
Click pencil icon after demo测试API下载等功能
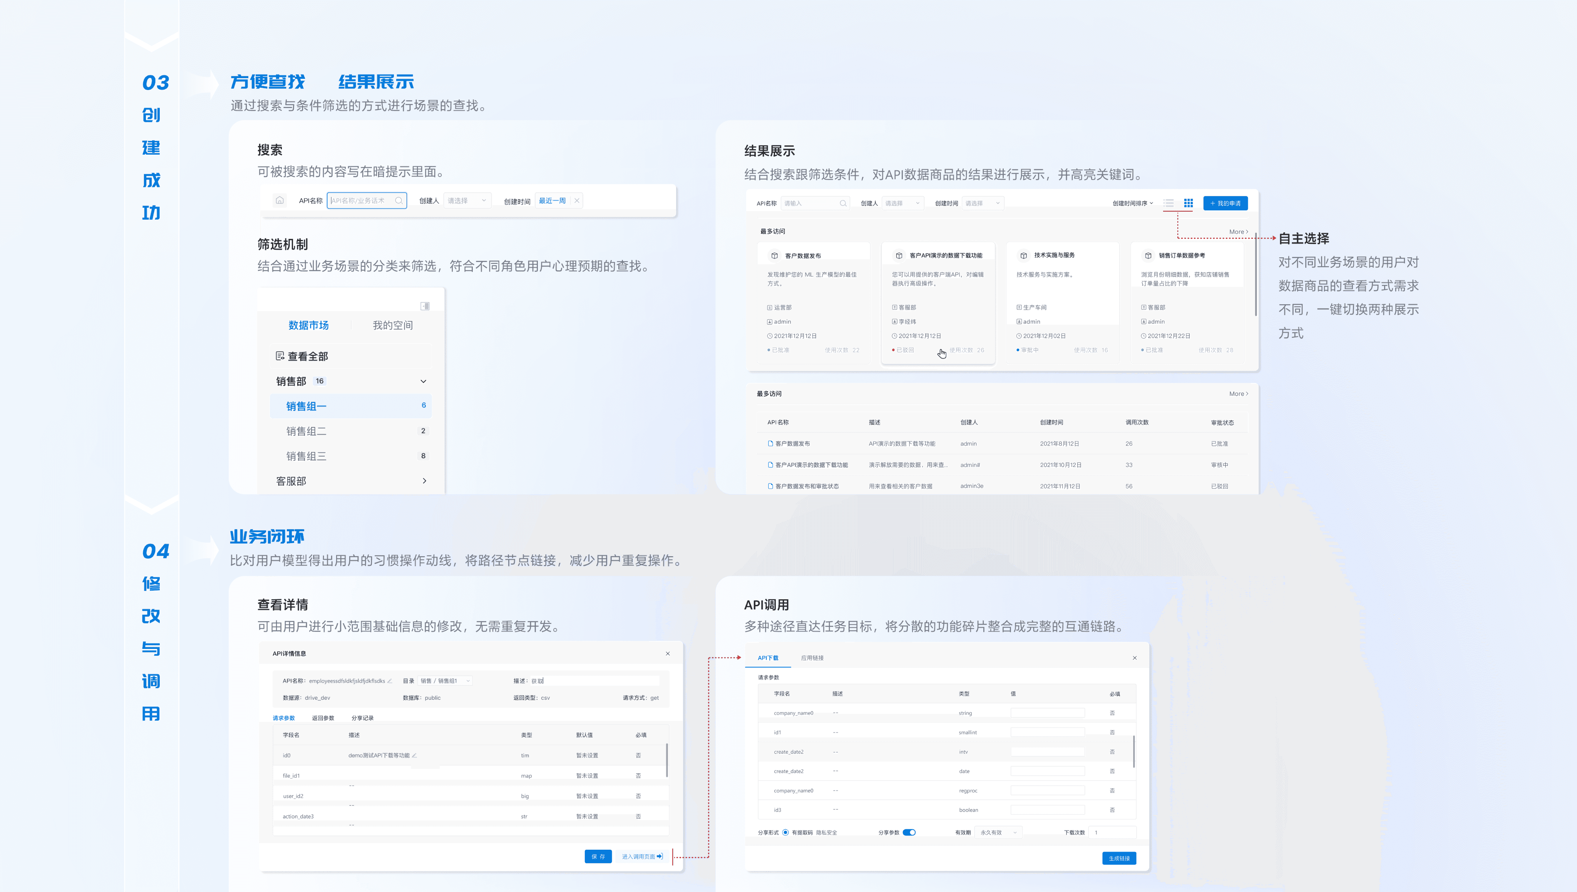tap(414, 755)
